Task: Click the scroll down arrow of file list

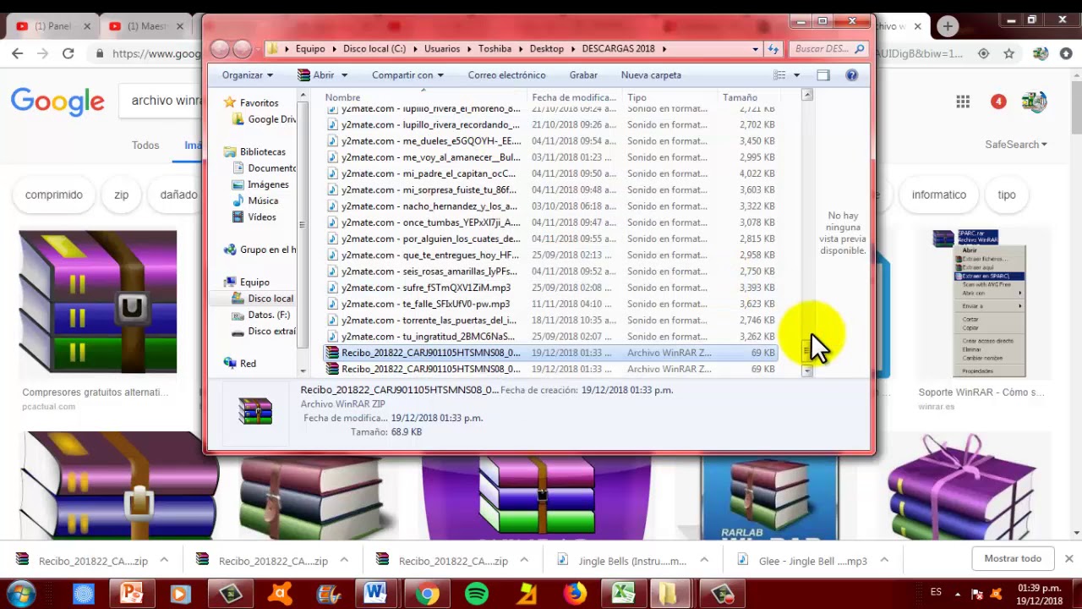Action: pos(807,370)
